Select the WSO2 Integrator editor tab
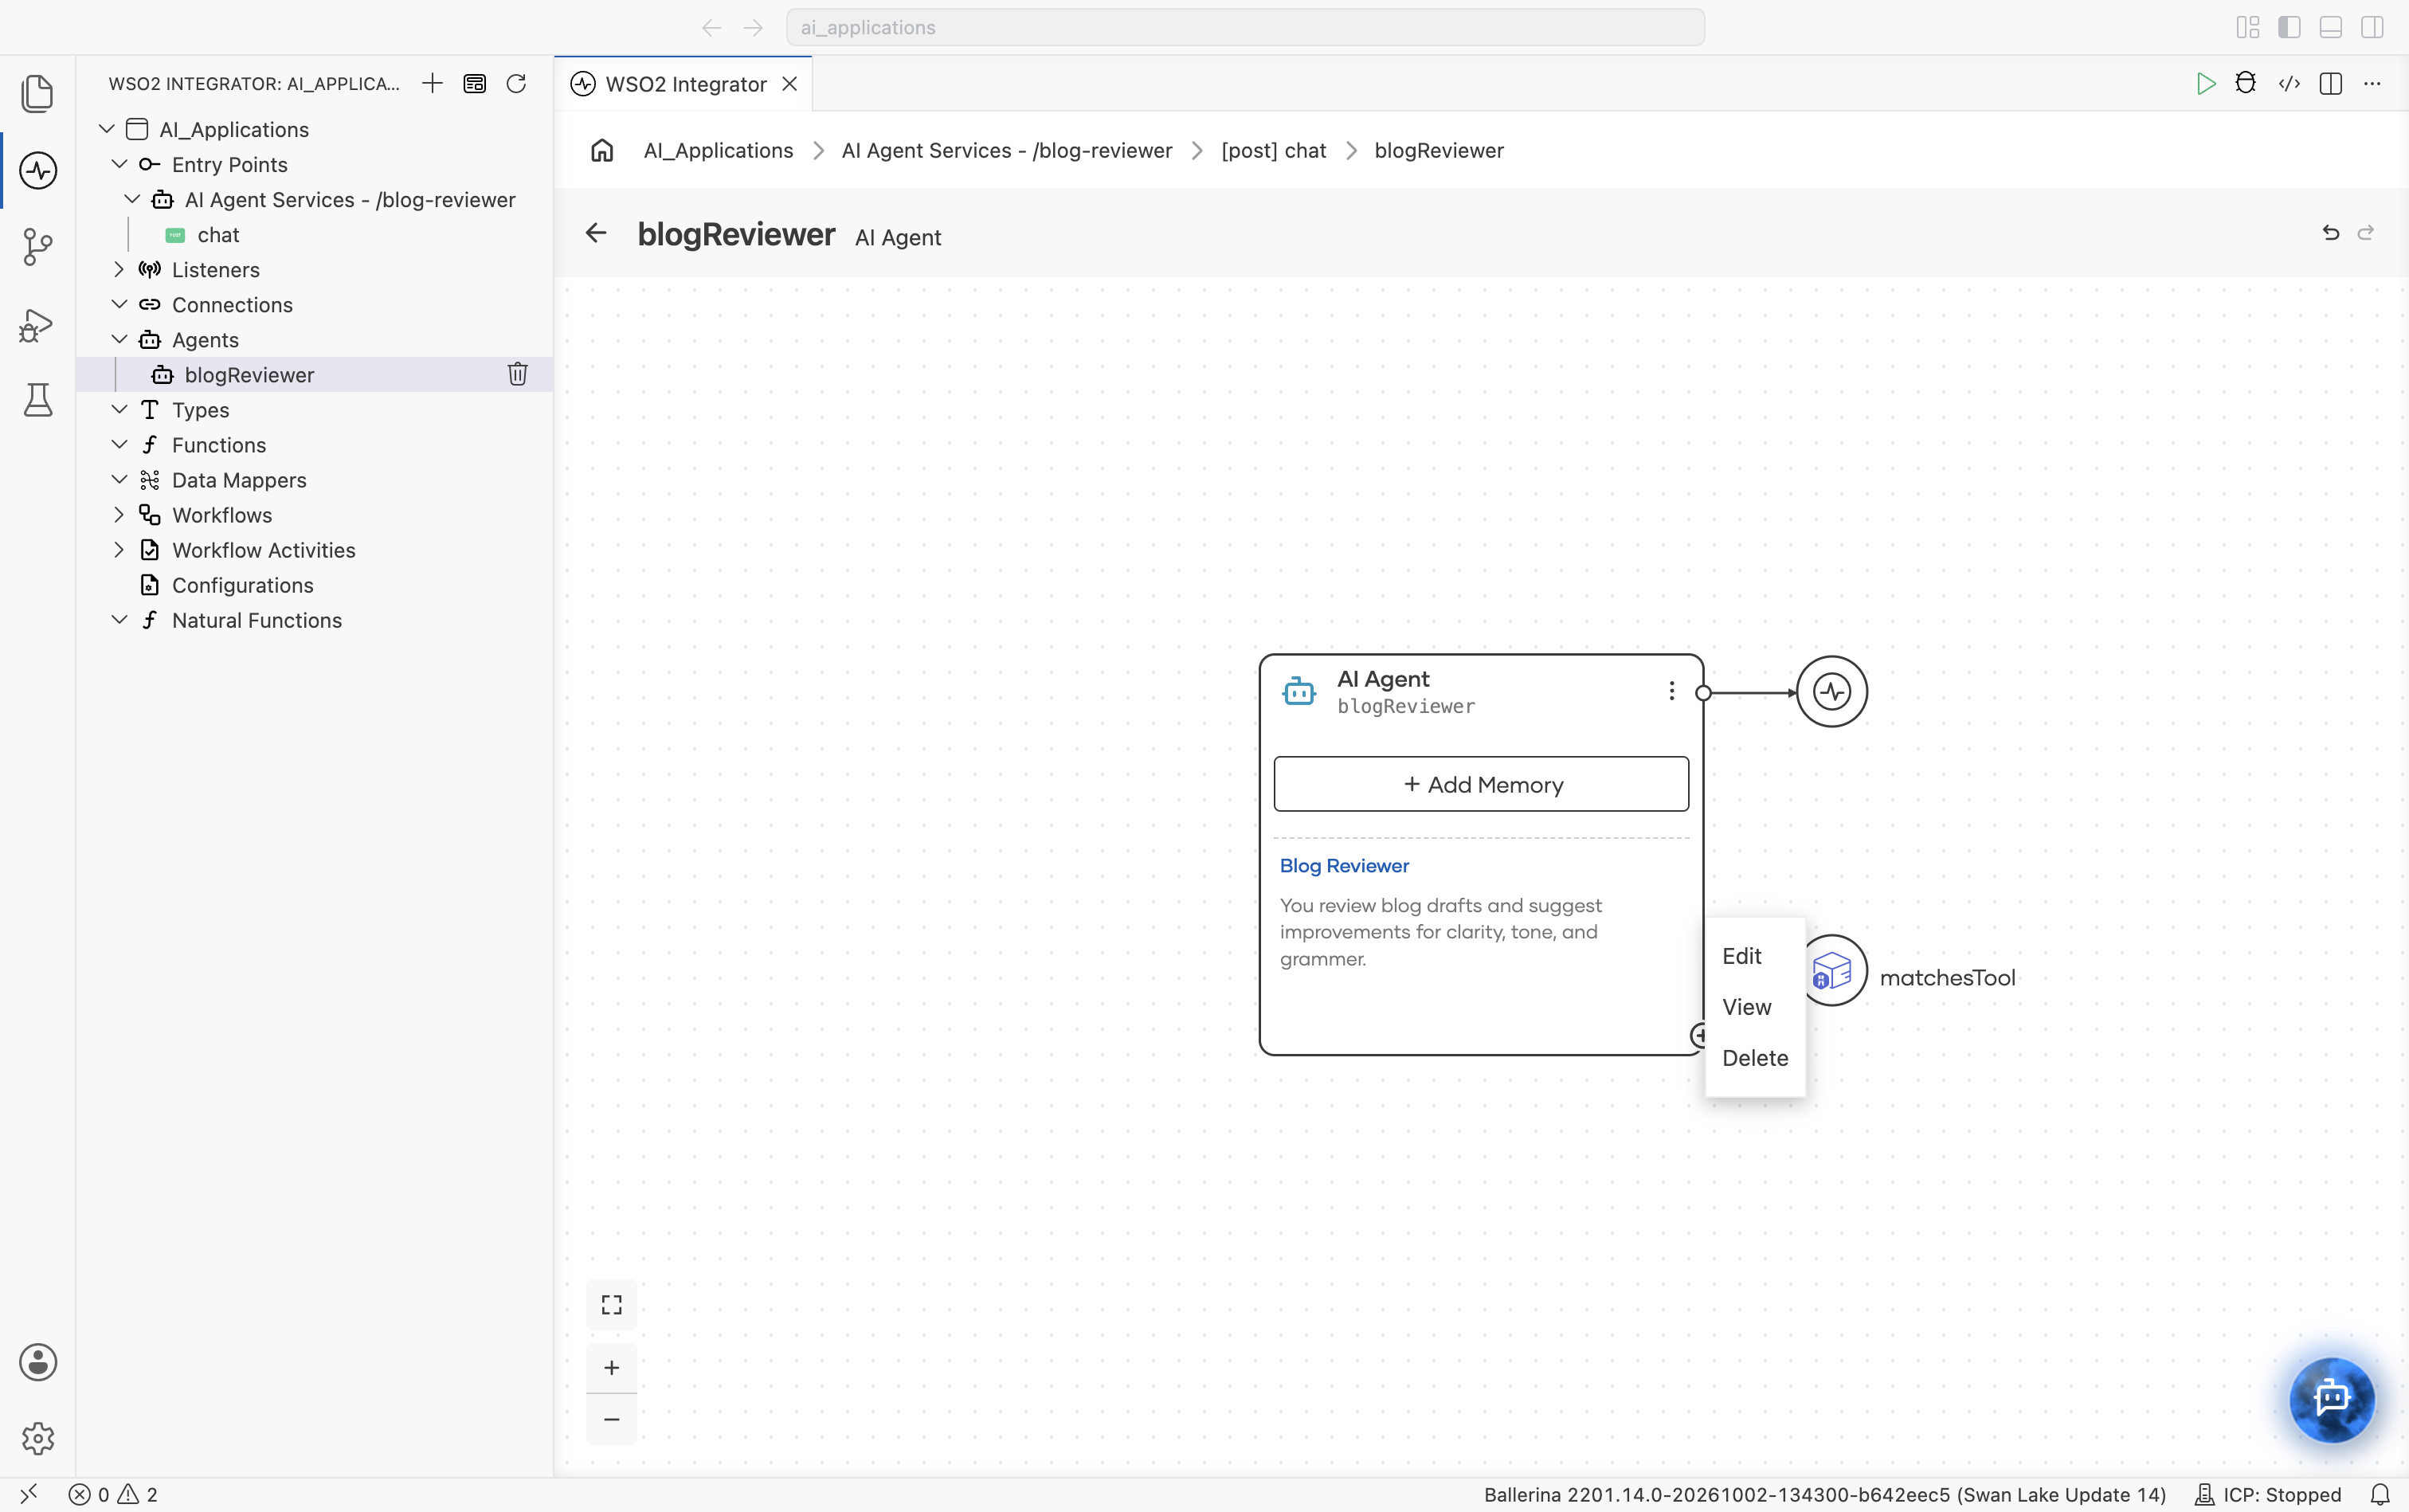This screenshot has width=2409, height=1512. tap(684, 84)
